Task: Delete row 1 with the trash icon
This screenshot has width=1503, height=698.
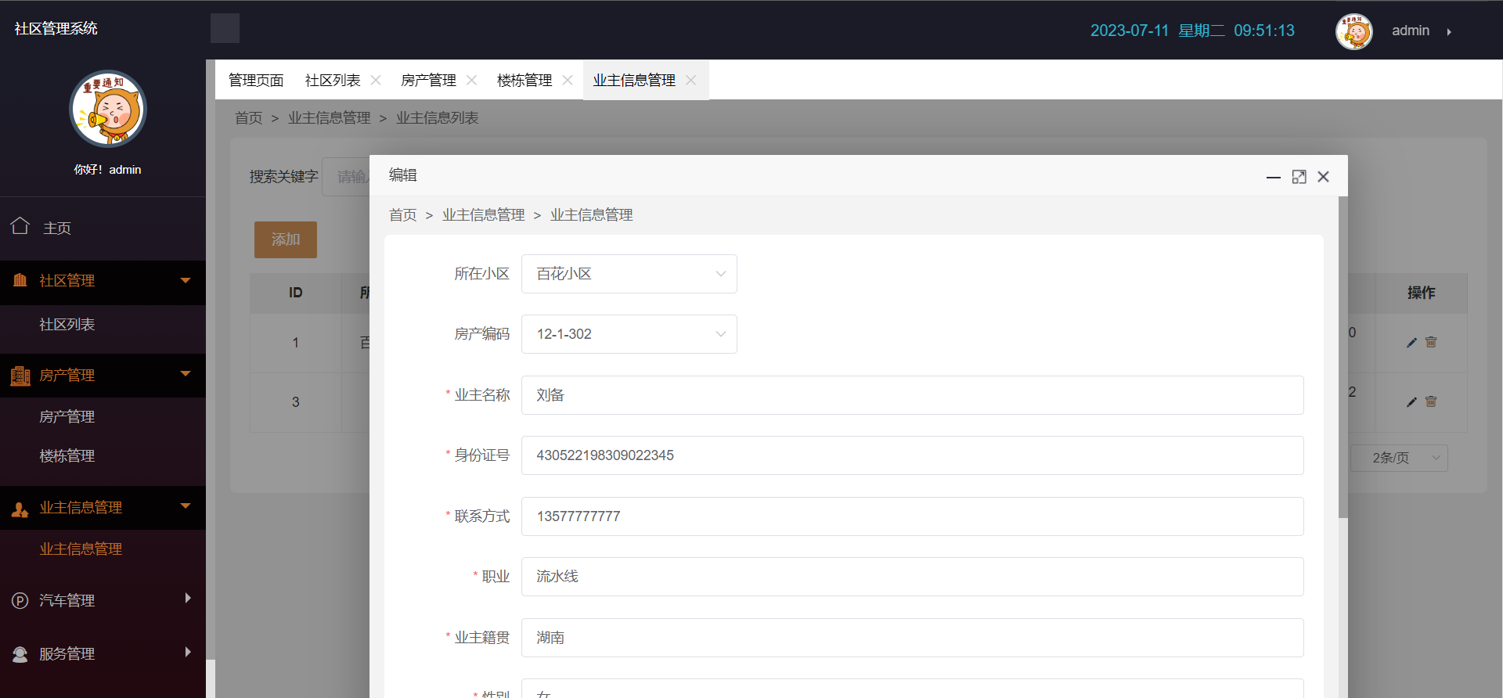Action: tap(1431, 342)
